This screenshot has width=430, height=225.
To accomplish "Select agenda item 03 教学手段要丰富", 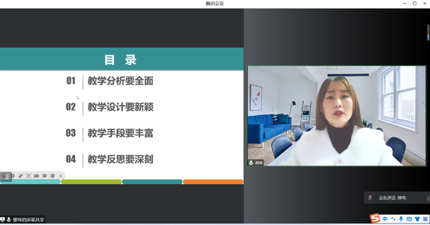I will 110,133.
